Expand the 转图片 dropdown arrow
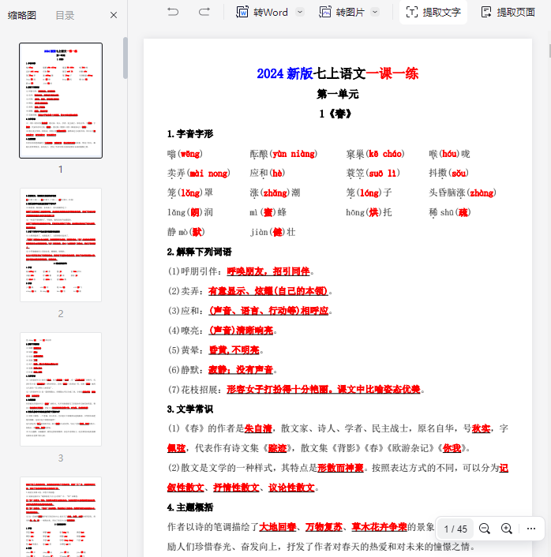 pos(375,12)
